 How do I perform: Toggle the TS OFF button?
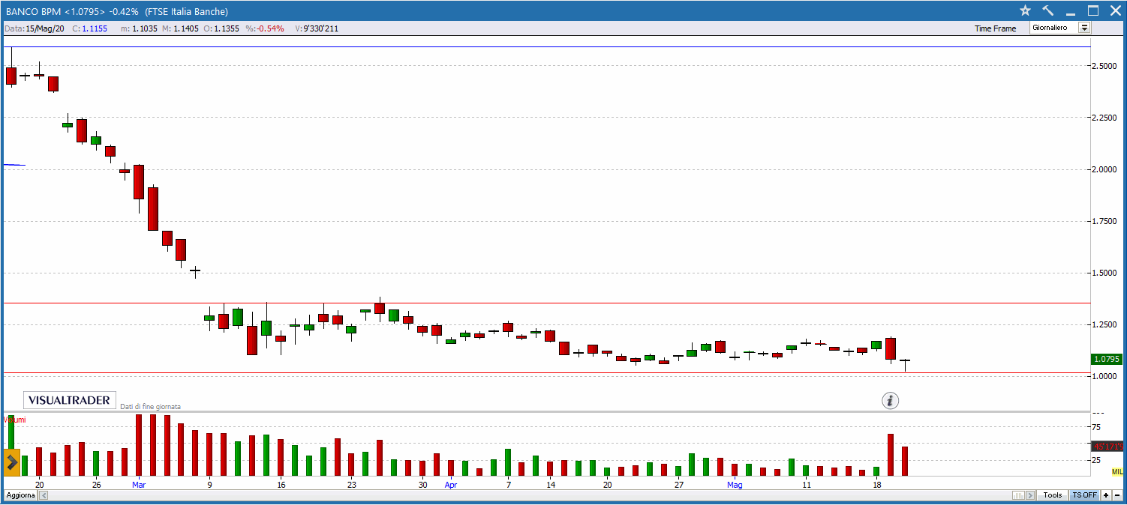1084,495
